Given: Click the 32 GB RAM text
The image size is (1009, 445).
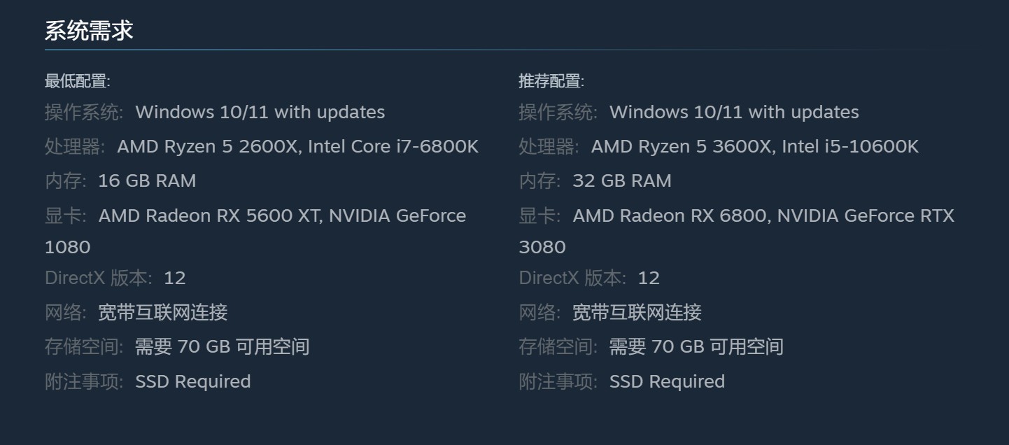Looking at the screenshot, I should click(x=621, y=181).
